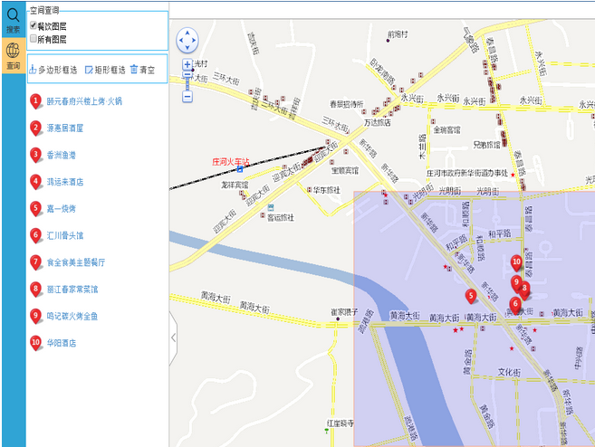Open result 鸿运来酒店
Screen dimensions: 595x447
pos(65,182)
